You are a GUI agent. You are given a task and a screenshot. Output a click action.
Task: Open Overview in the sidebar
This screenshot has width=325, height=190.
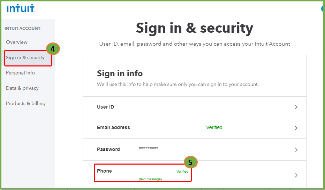(x=17, y=42)
